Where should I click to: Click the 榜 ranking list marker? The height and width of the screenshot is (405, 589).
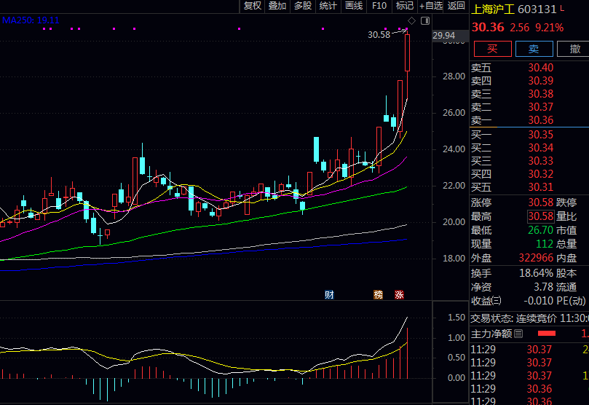click(x=378, y=295)
